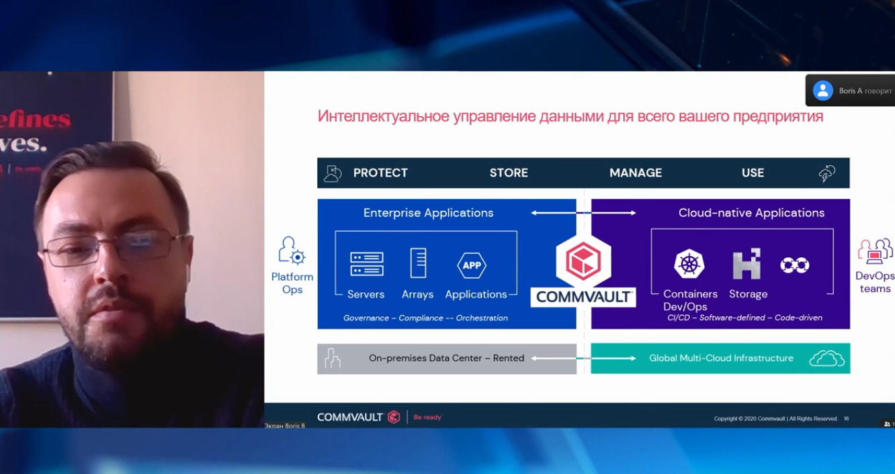Click the cloud-lightning icon right of USE
Image resolution: width=895 pixels, height=474 pixels.
[826, 173]
